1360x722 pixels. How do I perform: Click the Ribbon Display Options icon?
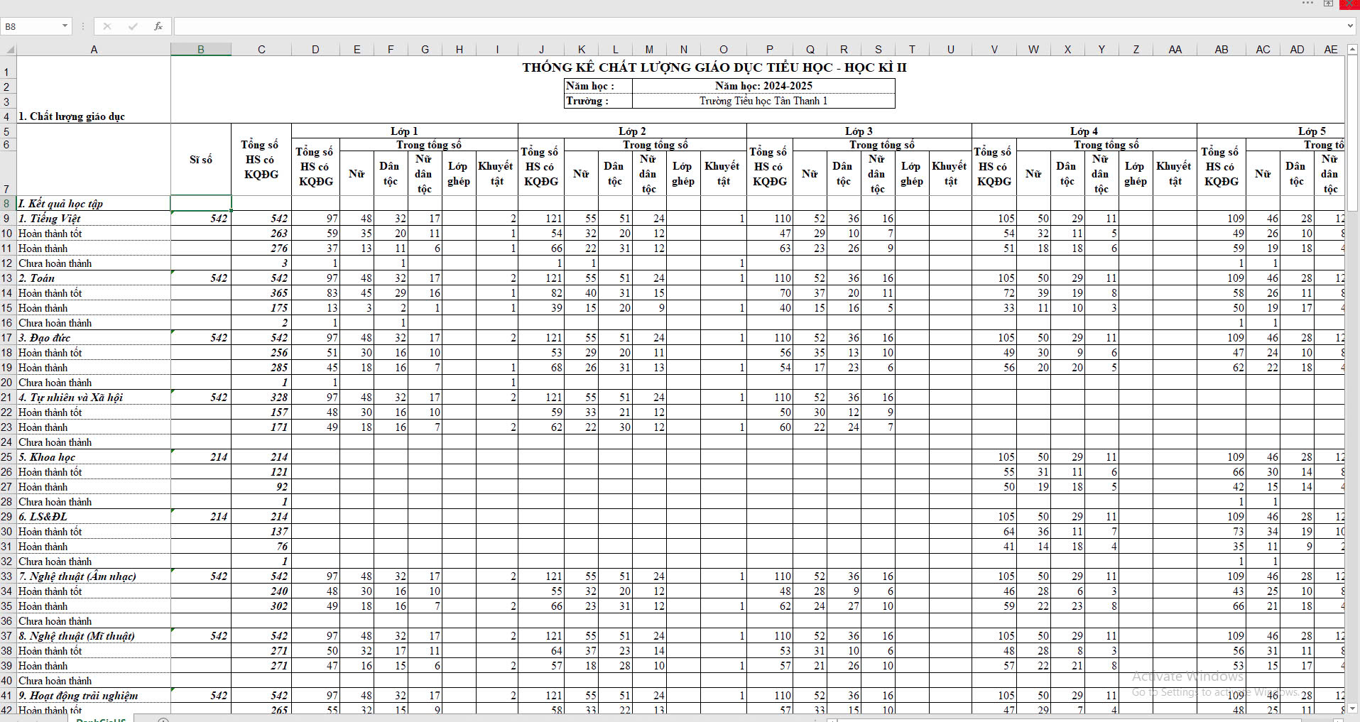[x=1328, y=4]
